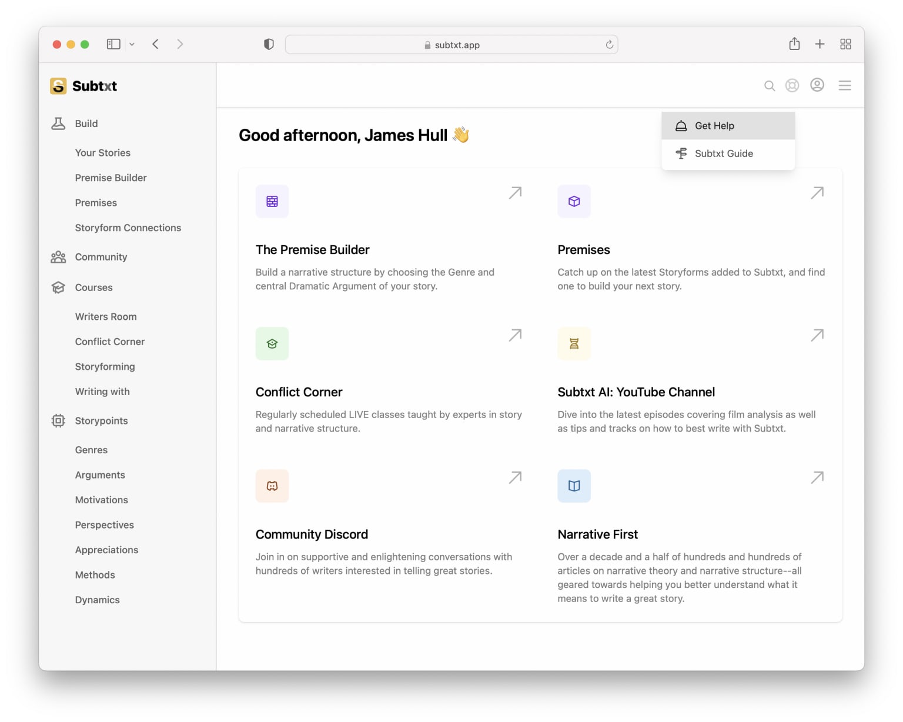Click the Subtxt logo icon

(x=58, y=86)
